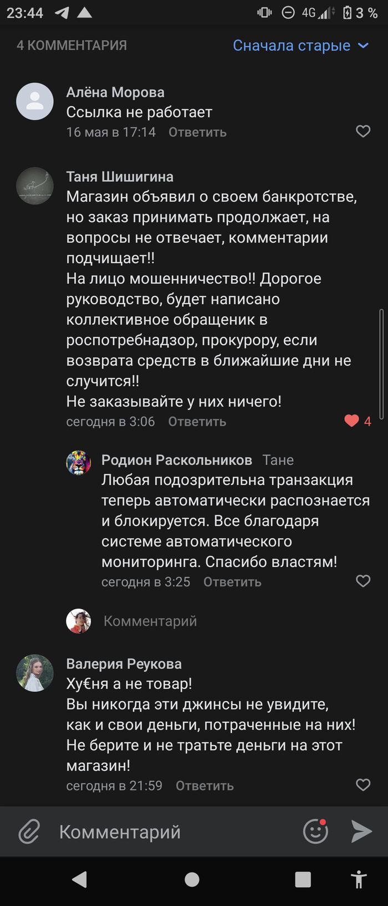Tap Android back navigation triangle
The image size is (388, 906).
pyautogui.click(x=80, y=879)
